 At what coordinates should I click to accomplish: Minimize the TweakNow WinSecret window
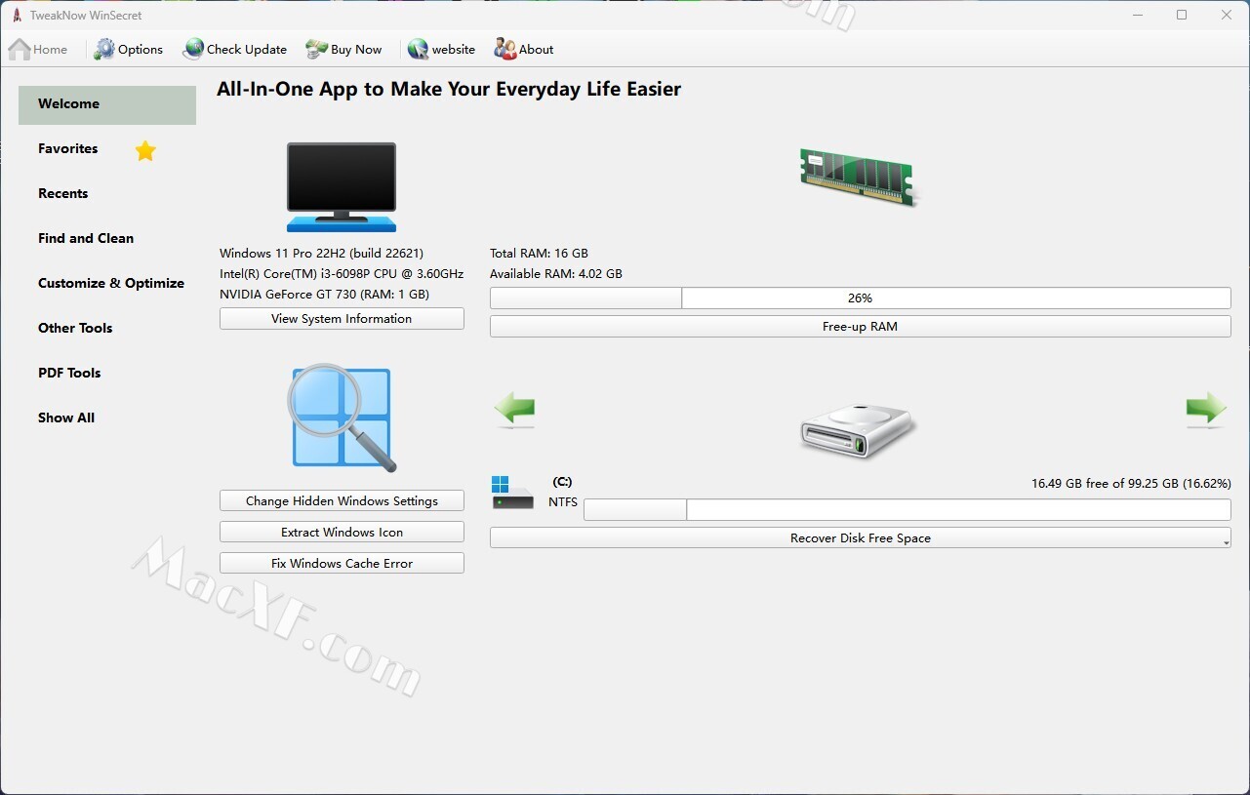pyautogui.click(x=1138, y=15)
